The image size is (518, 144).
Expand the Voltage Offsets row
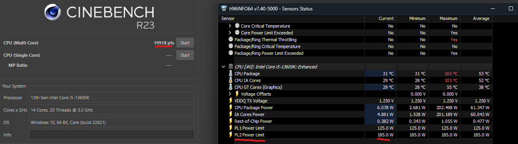[x=230, y=94]
